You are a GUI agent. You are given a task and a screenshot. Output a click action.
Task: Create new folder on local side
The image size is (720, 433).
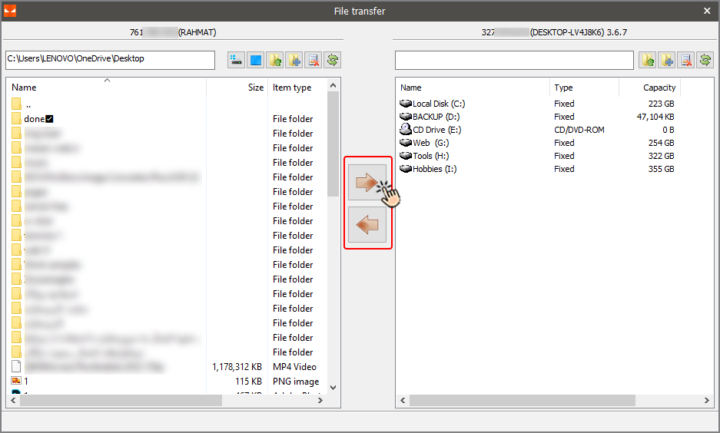coord(294,60)
